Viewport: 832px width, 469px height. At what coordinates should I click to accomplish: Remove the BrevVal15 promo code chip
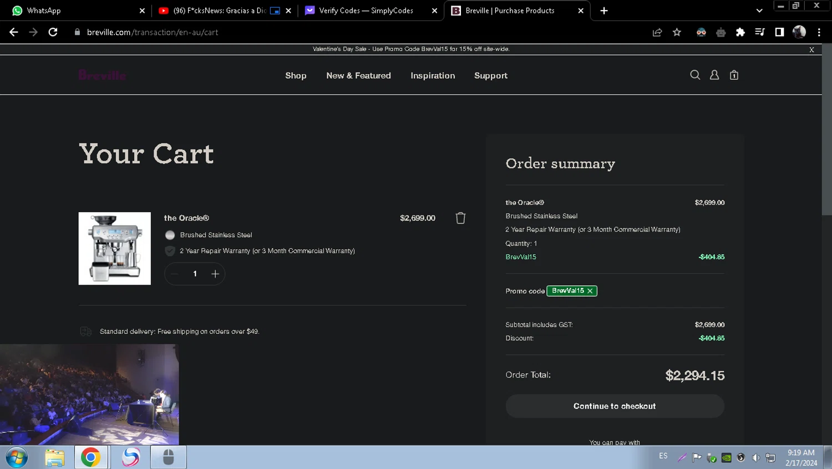[x=590, y=291]
